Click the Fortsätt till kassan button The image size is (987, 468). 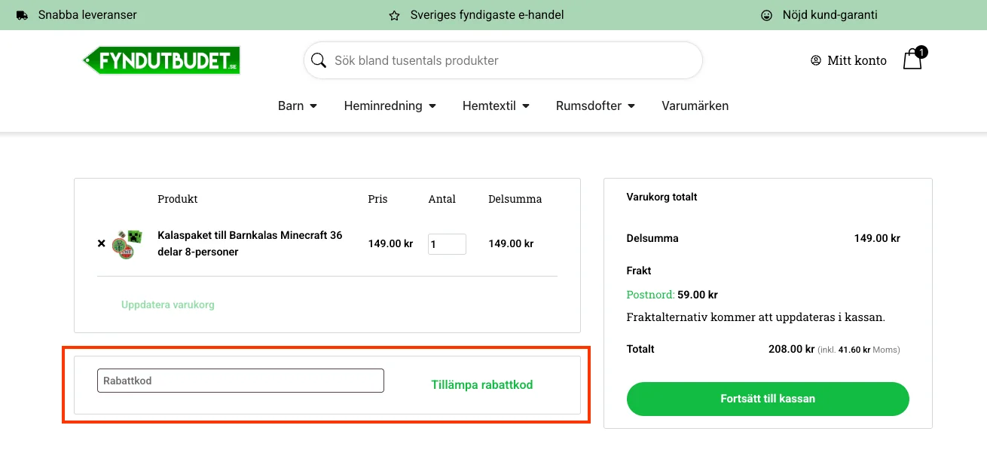pos(768,399)
